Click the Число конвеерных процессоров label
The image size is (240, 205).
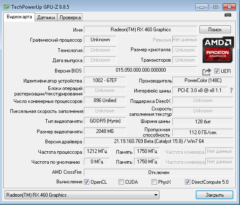point(48,101)
